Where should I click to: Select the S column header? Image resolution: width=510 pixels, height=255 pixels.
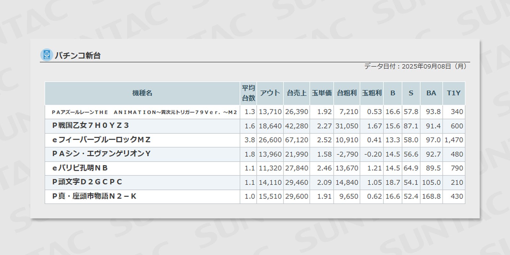[x=411, y=93]
